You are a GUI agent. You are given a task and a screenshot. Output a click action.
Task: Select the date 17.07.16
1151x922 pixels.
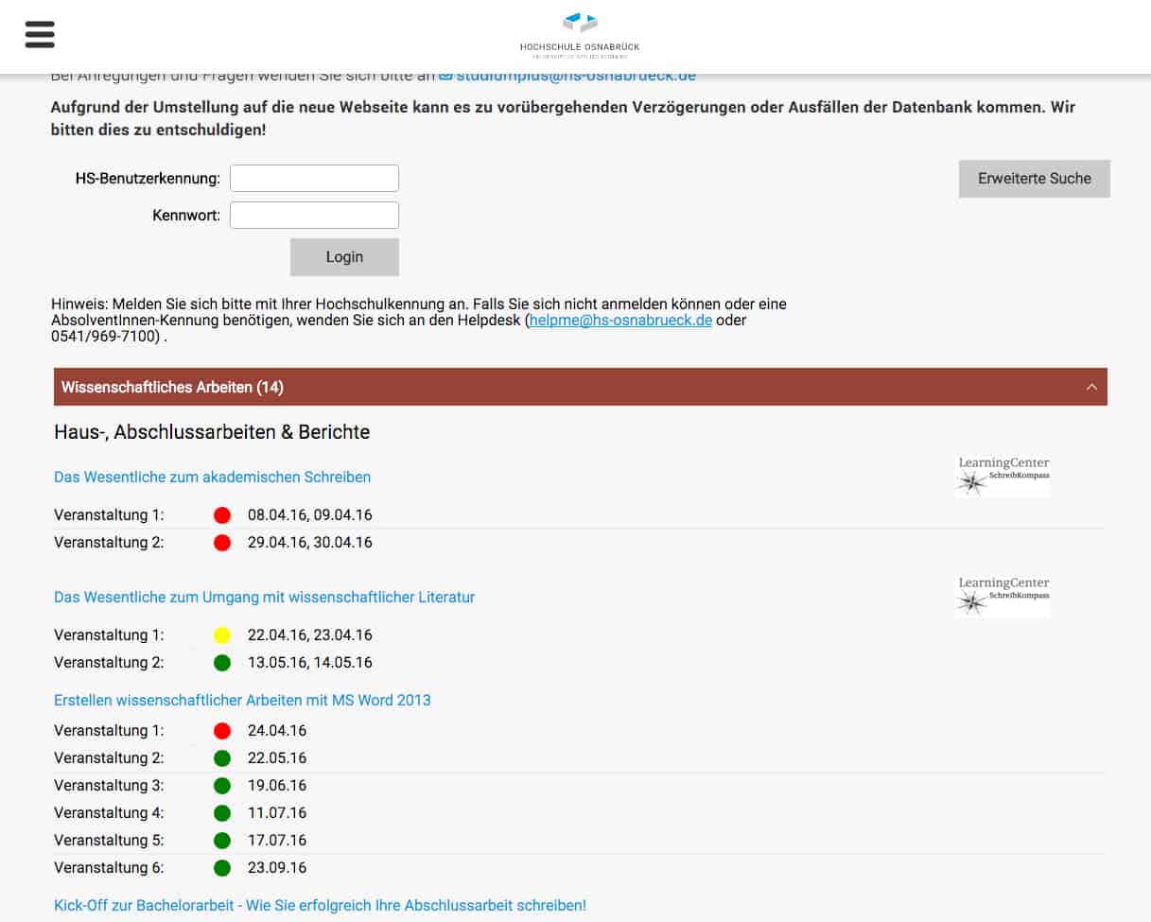[277, 841]
